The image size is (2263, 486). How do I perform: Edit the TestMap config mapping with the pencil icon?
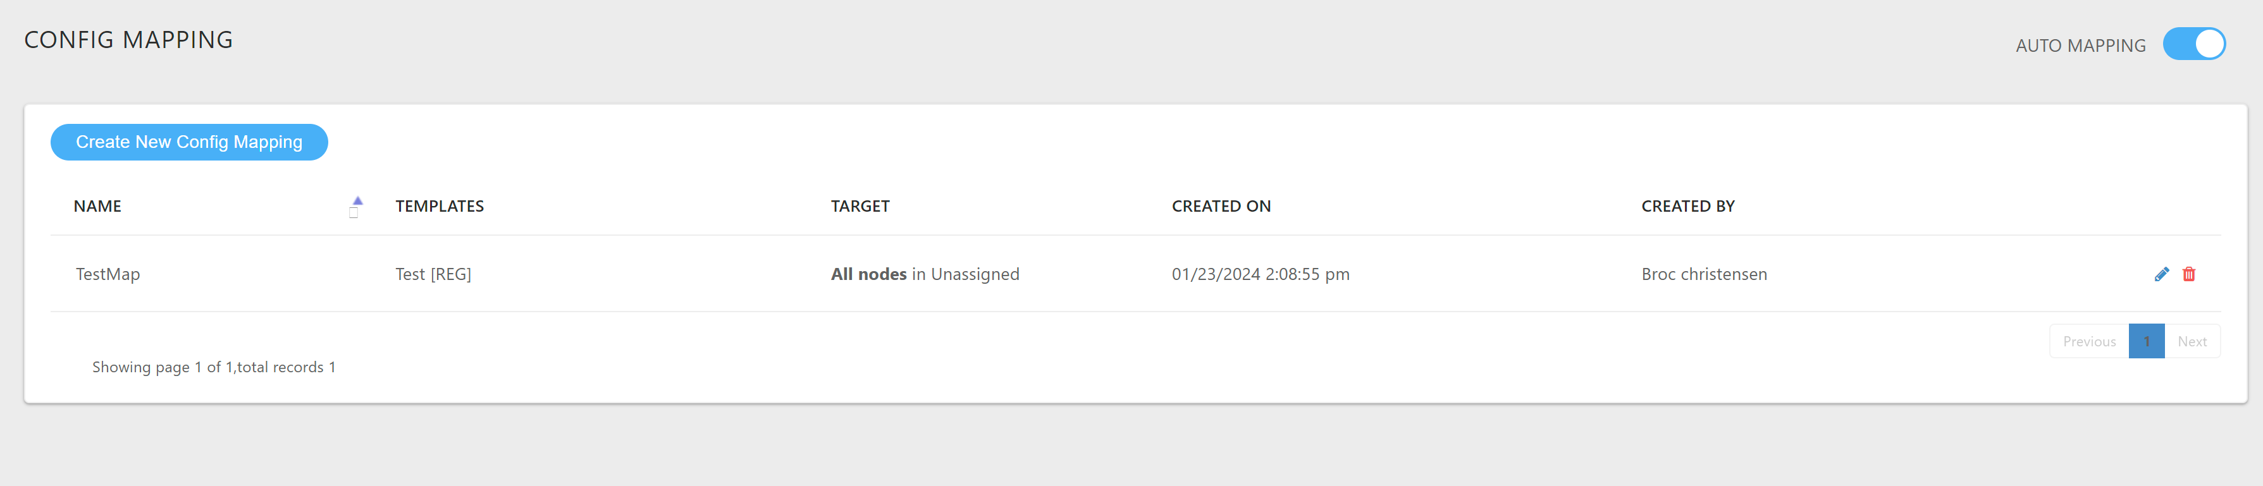tap(2161, 274)
